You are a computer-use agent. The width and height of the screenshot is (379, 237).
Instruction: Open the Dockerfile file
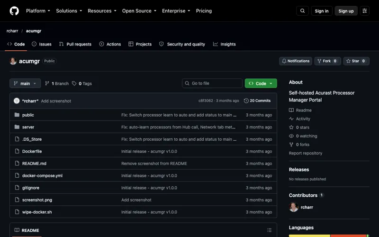(x=32, y=151)
